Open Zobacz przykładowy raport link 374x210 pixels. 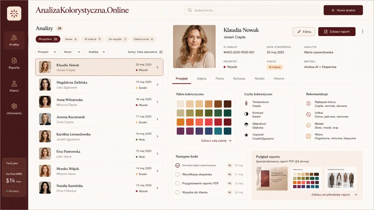(x=334, y=194)
